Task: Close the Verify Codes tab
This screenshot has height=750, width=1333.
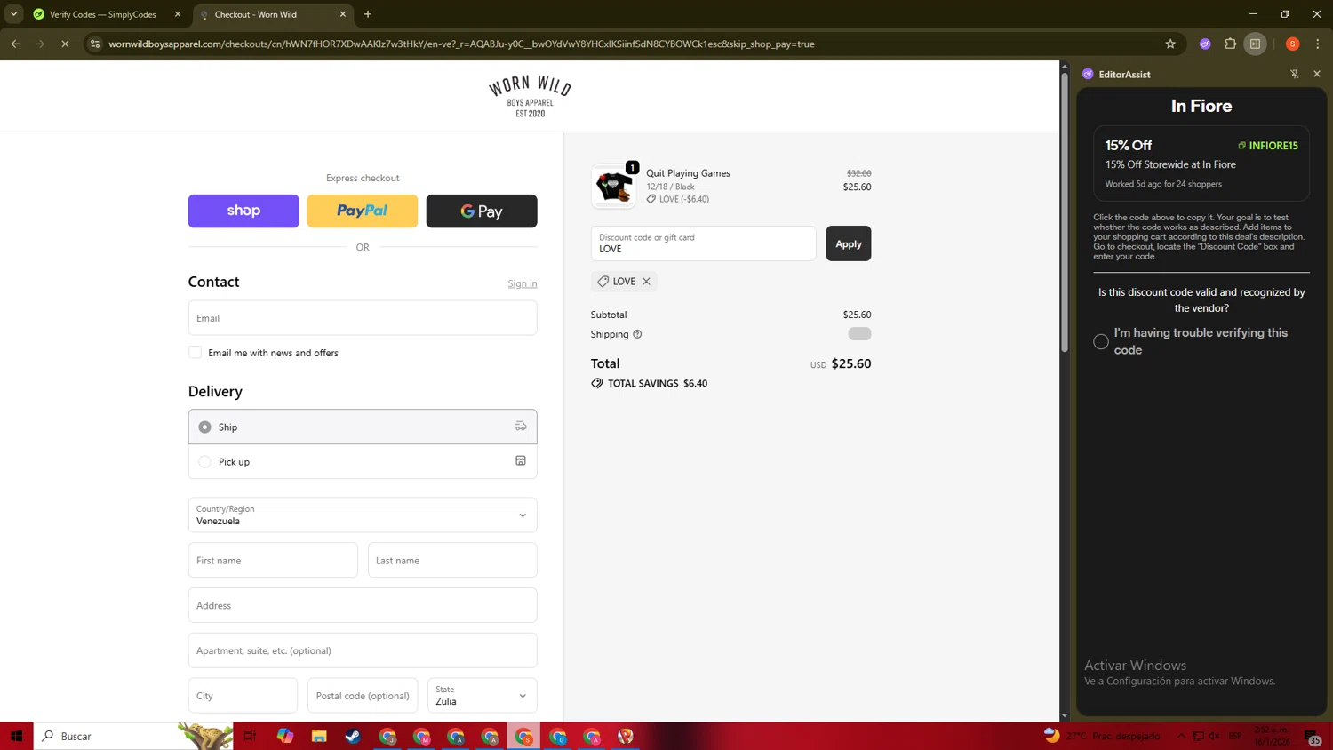Action: click(x=178, y=14)
